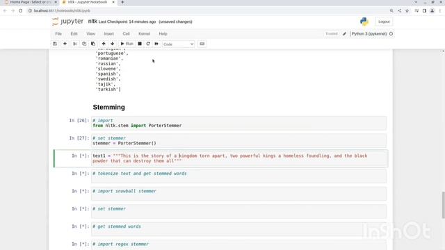The width and height of the screenshot is (445, 250).
Task: Click the text1 story string cell
Action: [238, 158]
